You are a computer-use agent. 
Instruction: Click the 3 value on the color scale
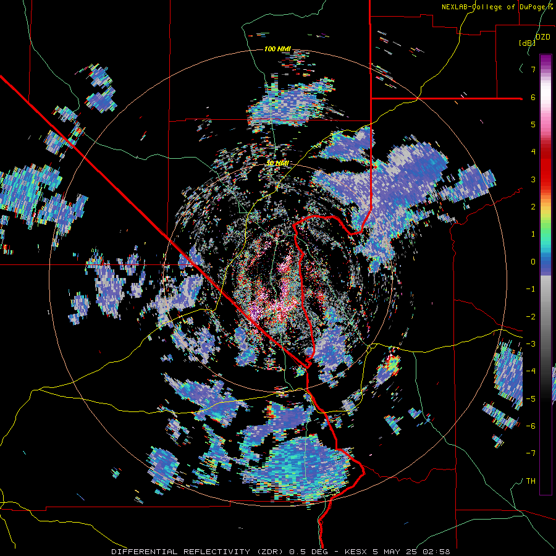coord(533,179)
